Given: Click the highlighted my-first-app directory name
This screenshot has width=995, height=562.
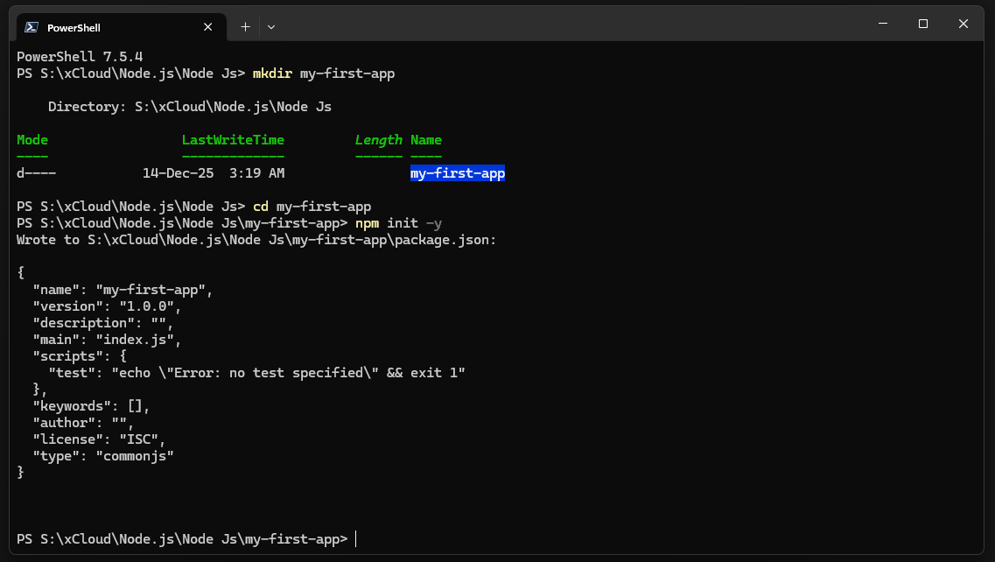Looking at the screenshot, I should 457,172.
